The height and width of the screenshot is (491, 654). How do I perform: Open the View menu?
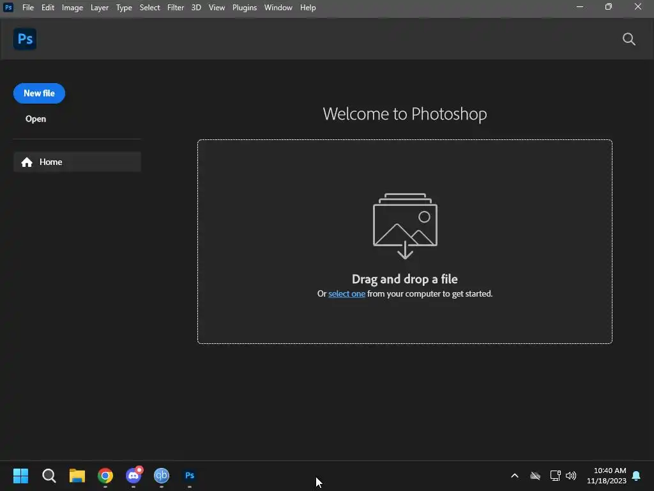pyautogui.click(x=217, y=8)
